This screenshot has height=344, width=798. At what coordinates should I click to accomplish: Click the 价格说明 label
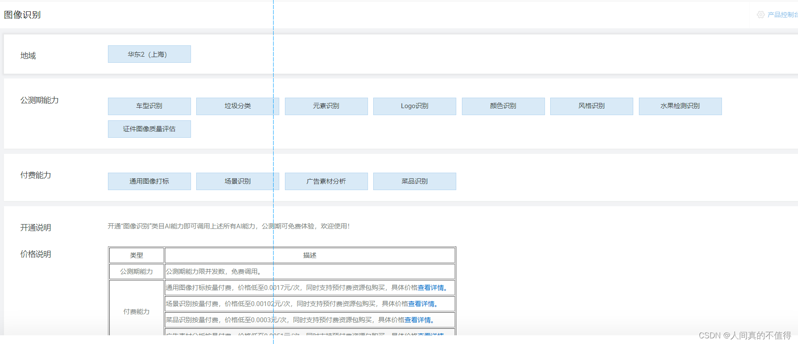pyautogui.click(x=35, y=254)
